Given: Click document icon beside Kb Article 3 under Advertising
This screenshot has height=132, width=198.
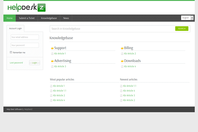Looking at the screenshot, I should pos(52,67).
